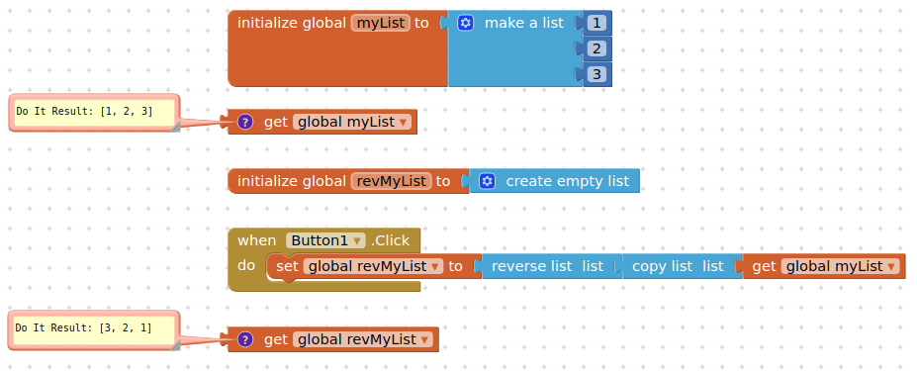Open mutator gear on create empty list block

point(487,181)
